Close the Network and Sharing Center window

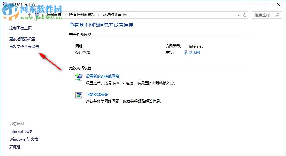click(279, 5)
